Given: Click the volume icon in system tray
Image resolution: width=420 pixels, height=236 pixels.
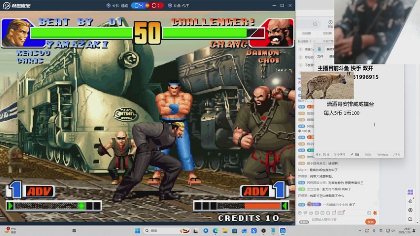Looking at the screenshot, I should [x=393, y=231].
